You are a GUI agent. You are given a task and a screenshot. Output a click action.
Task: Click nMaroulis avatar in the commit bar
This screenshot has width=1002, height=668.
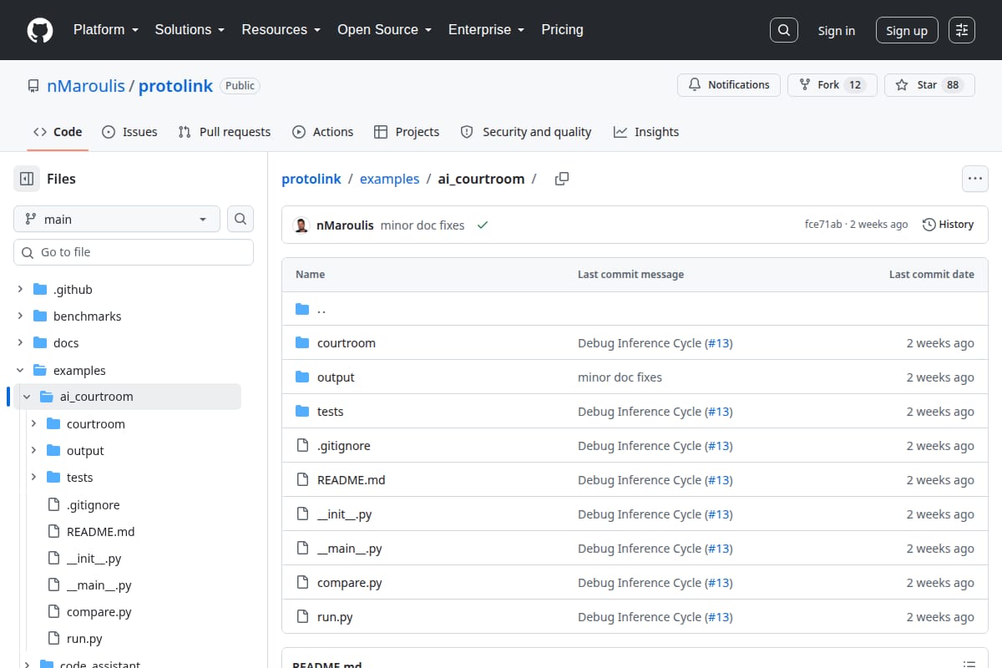click(x=302, y=225)
